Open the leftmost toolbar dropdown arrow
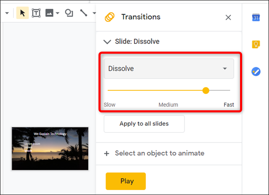Image resolution: width=269 pixels, height=195 pixels. (x=7, y=13)
